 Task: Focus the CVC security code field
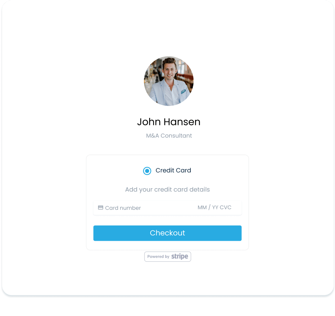click(225, 208)
